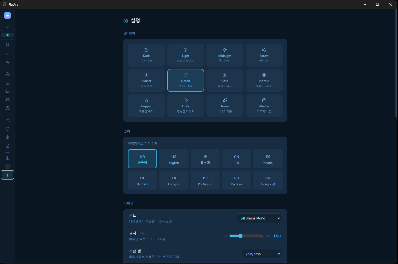Click the clock schedule icon in sidebar

[7, 108]
